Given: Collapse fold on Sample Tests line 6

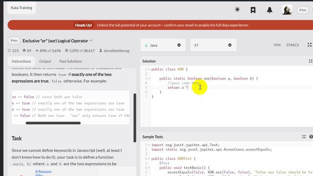Looking at the screenshot, I should 149,168.
